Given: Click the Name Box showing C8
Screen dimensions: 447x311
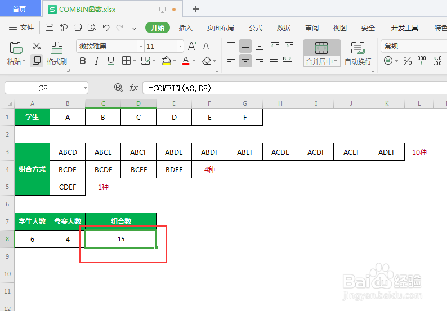Looking at the screenshot, I should pyautogui.click(x=43, y=88).
